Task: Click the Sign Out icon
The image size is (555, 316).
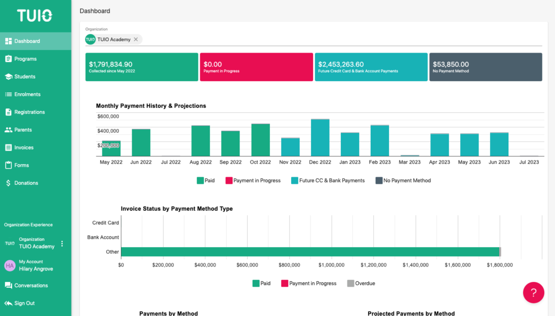Action: tap(9, 304)
